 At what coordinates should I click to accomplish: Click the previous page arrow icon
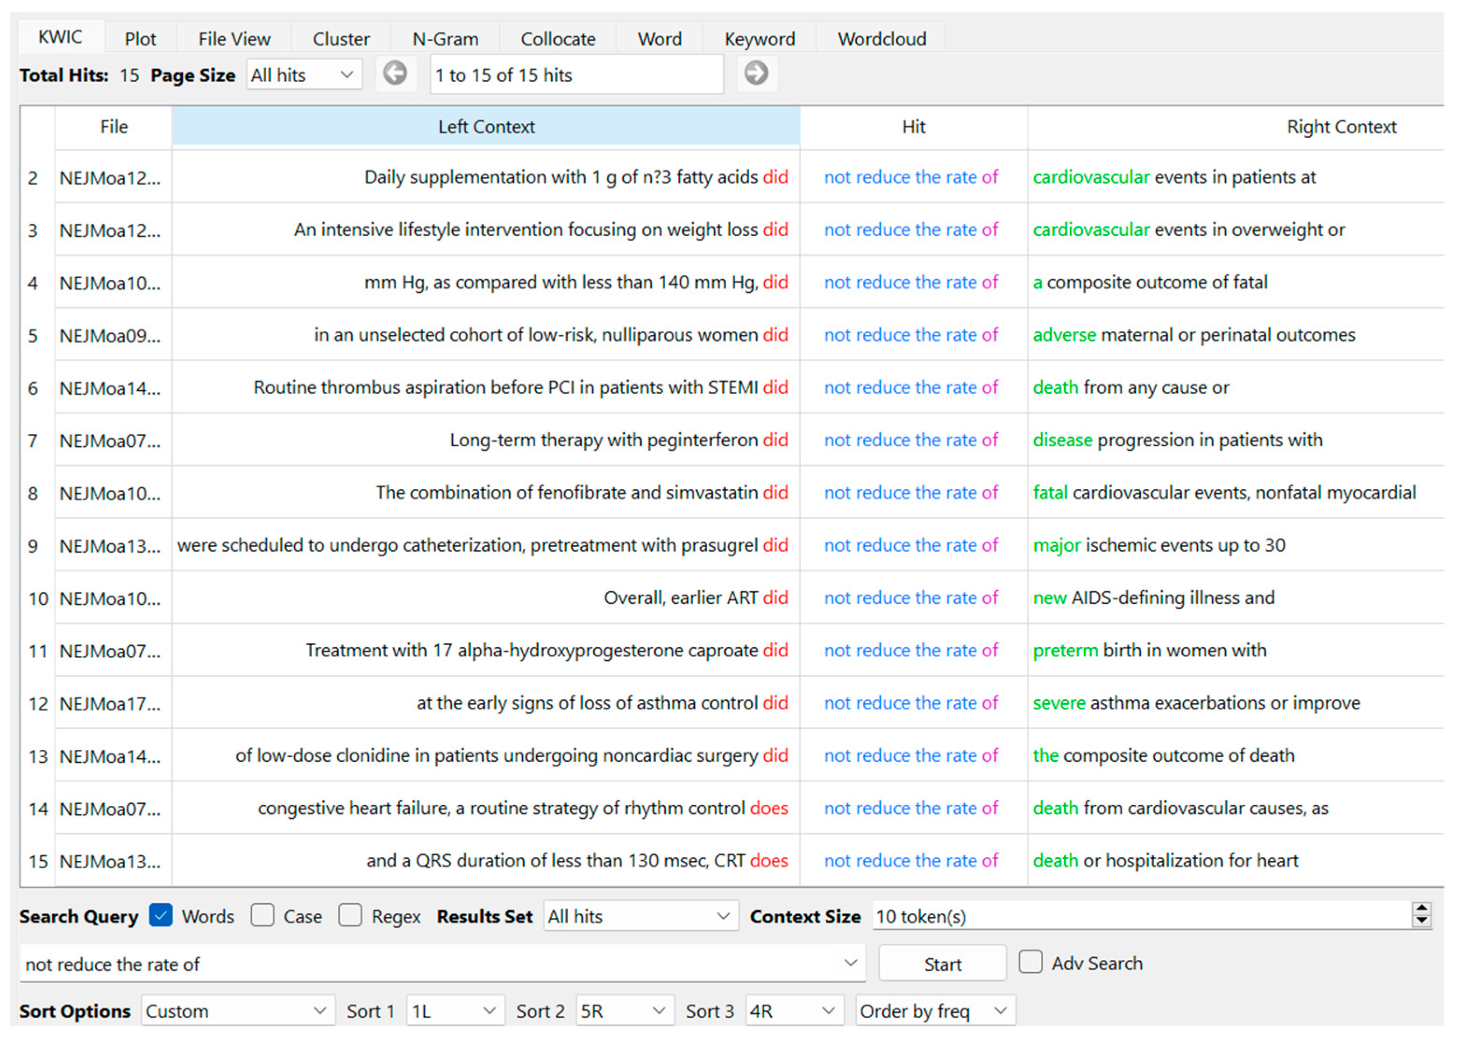tap(395, 74)
